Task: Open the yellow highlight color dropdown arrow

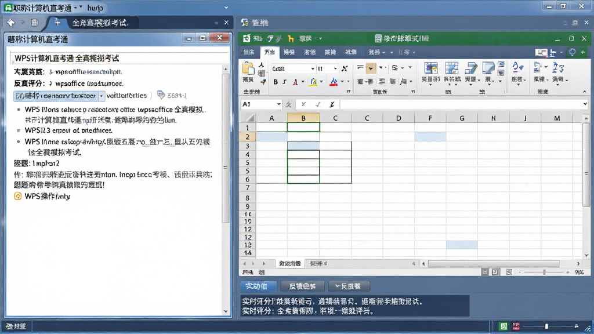Action: click(x=321, y=82)
